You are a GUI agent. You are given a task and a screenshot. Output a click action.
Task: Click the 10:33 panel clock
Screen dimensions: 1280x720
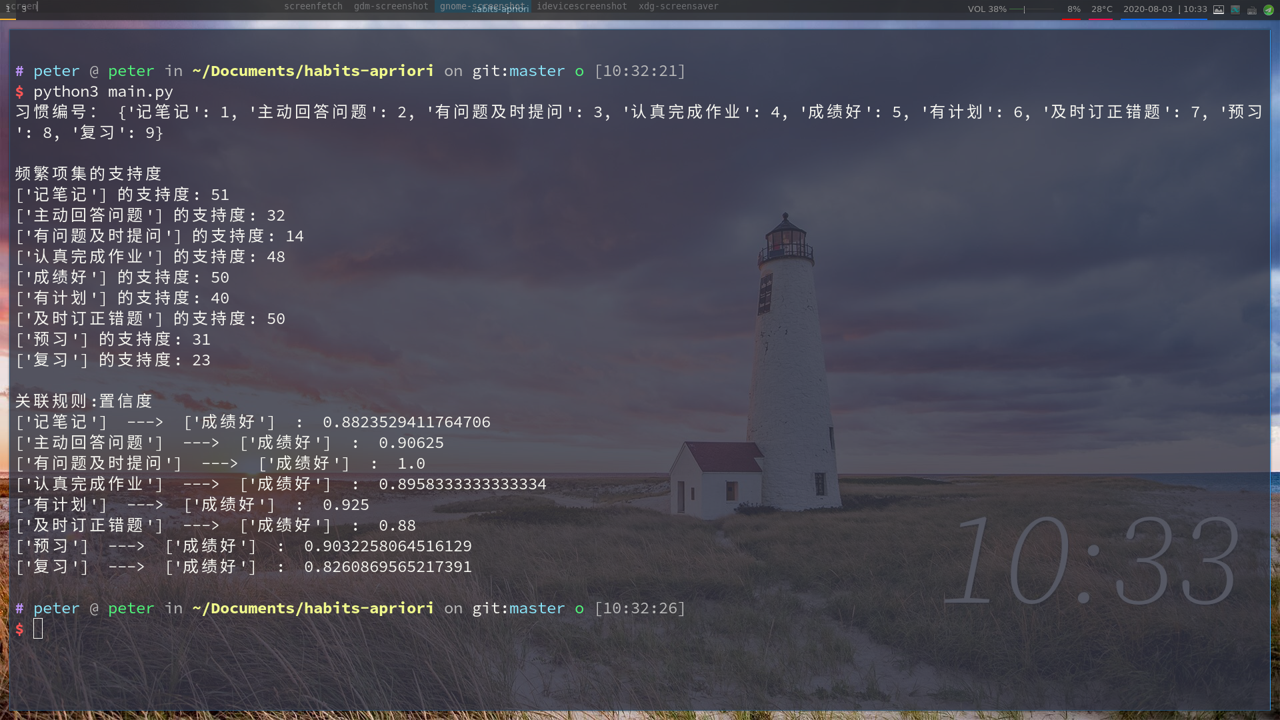pos(1195,9)
